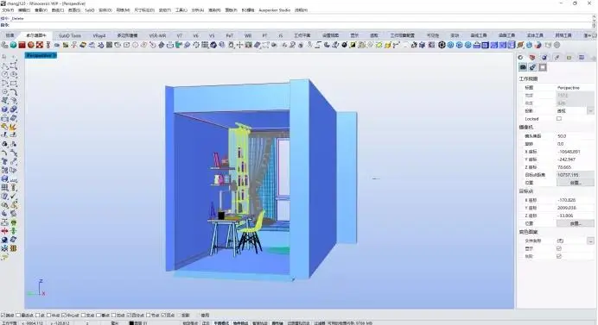
Task: Select the circle tool in left sidebar
Action: click(x=4, y=75)
